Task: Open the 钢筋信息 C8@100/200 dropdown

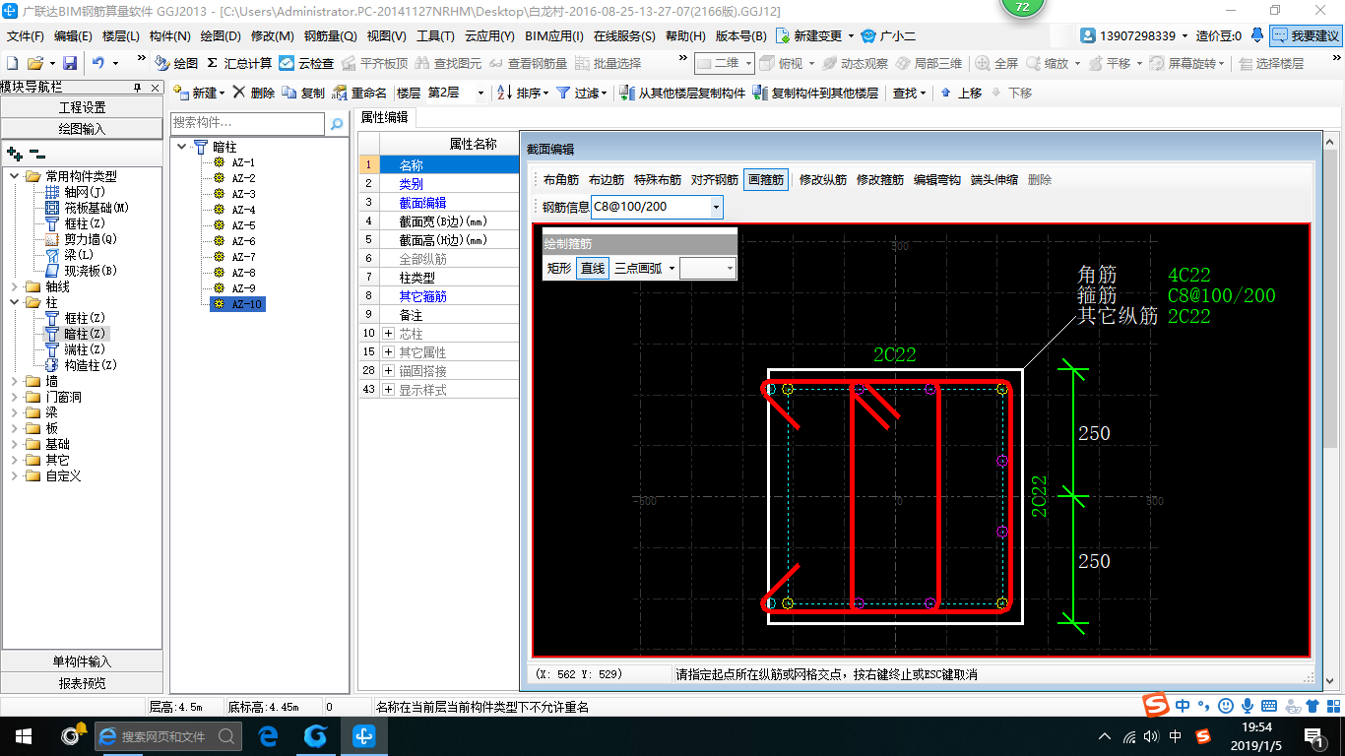Action: 716,207
